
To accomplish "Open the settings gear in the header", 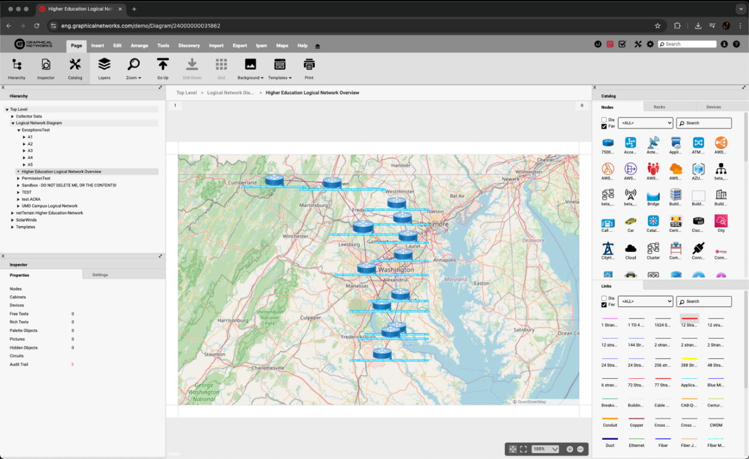I will pos(650,44).
